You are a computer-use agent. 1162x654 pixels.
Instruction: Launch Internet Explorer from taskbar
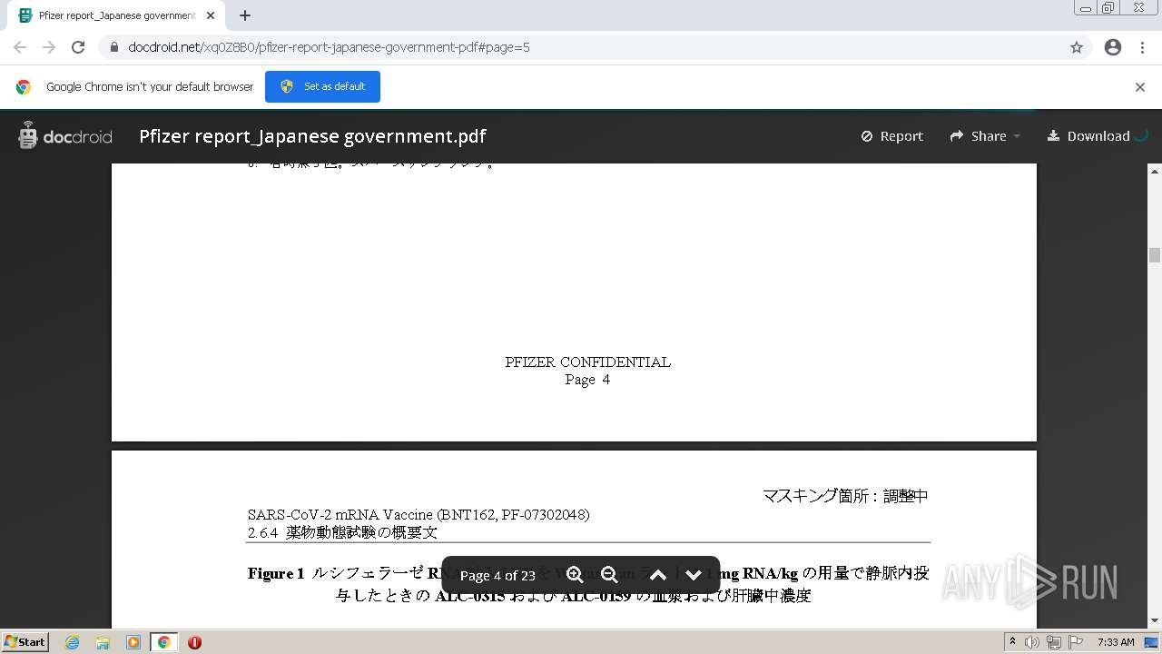(72, 642)
